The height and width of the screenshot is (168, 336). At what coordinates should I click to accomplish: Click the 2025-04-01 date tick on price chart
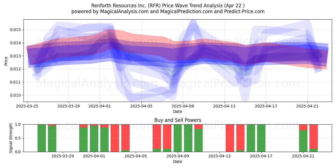(x=100, y=106)
